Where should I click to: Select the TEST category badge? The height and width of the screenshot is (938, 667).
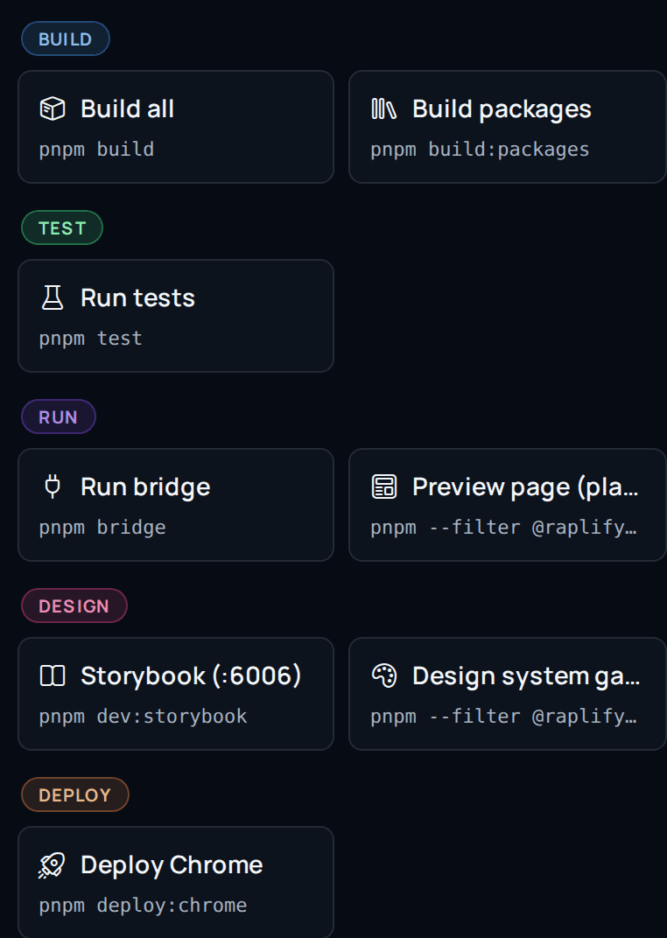62,227
